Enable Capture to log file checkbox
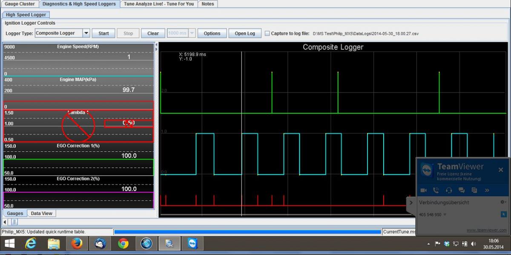Screen dimensions: 511x255 click(267, 33)
